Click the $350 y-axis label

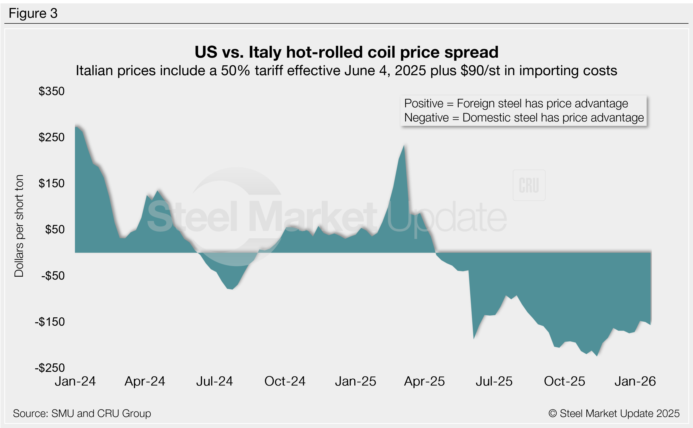[52, 91]
